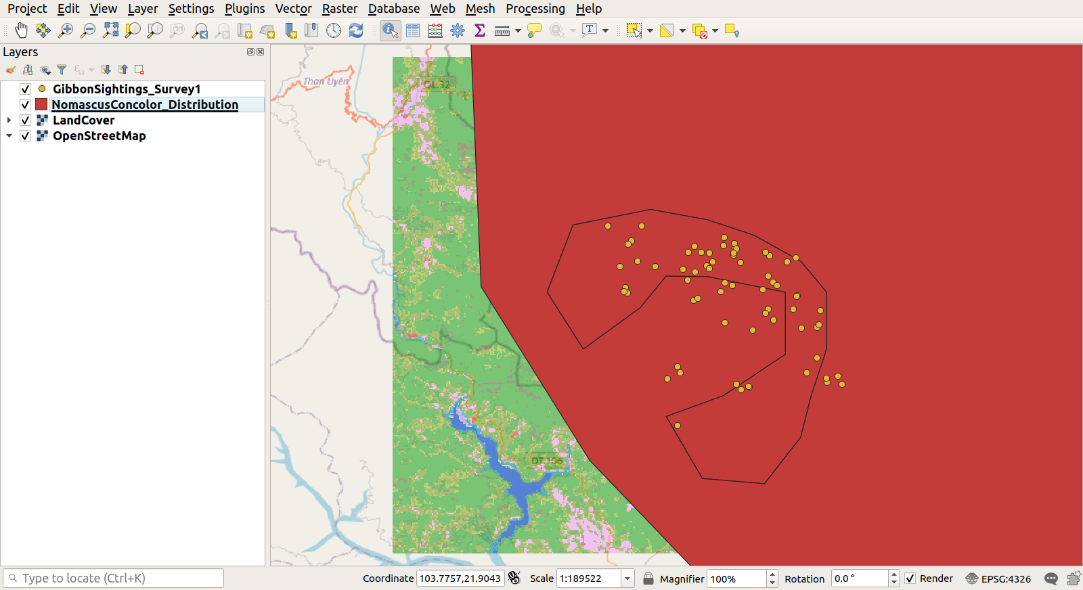Click New Spatial Bookmark icon
The height and width of the screenshot is (590, 1083).
290,30
